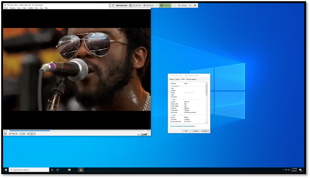The height and width of the screenshot is (178, 310).
Task: Skip to next media in VLC
Action: (16, 134)
